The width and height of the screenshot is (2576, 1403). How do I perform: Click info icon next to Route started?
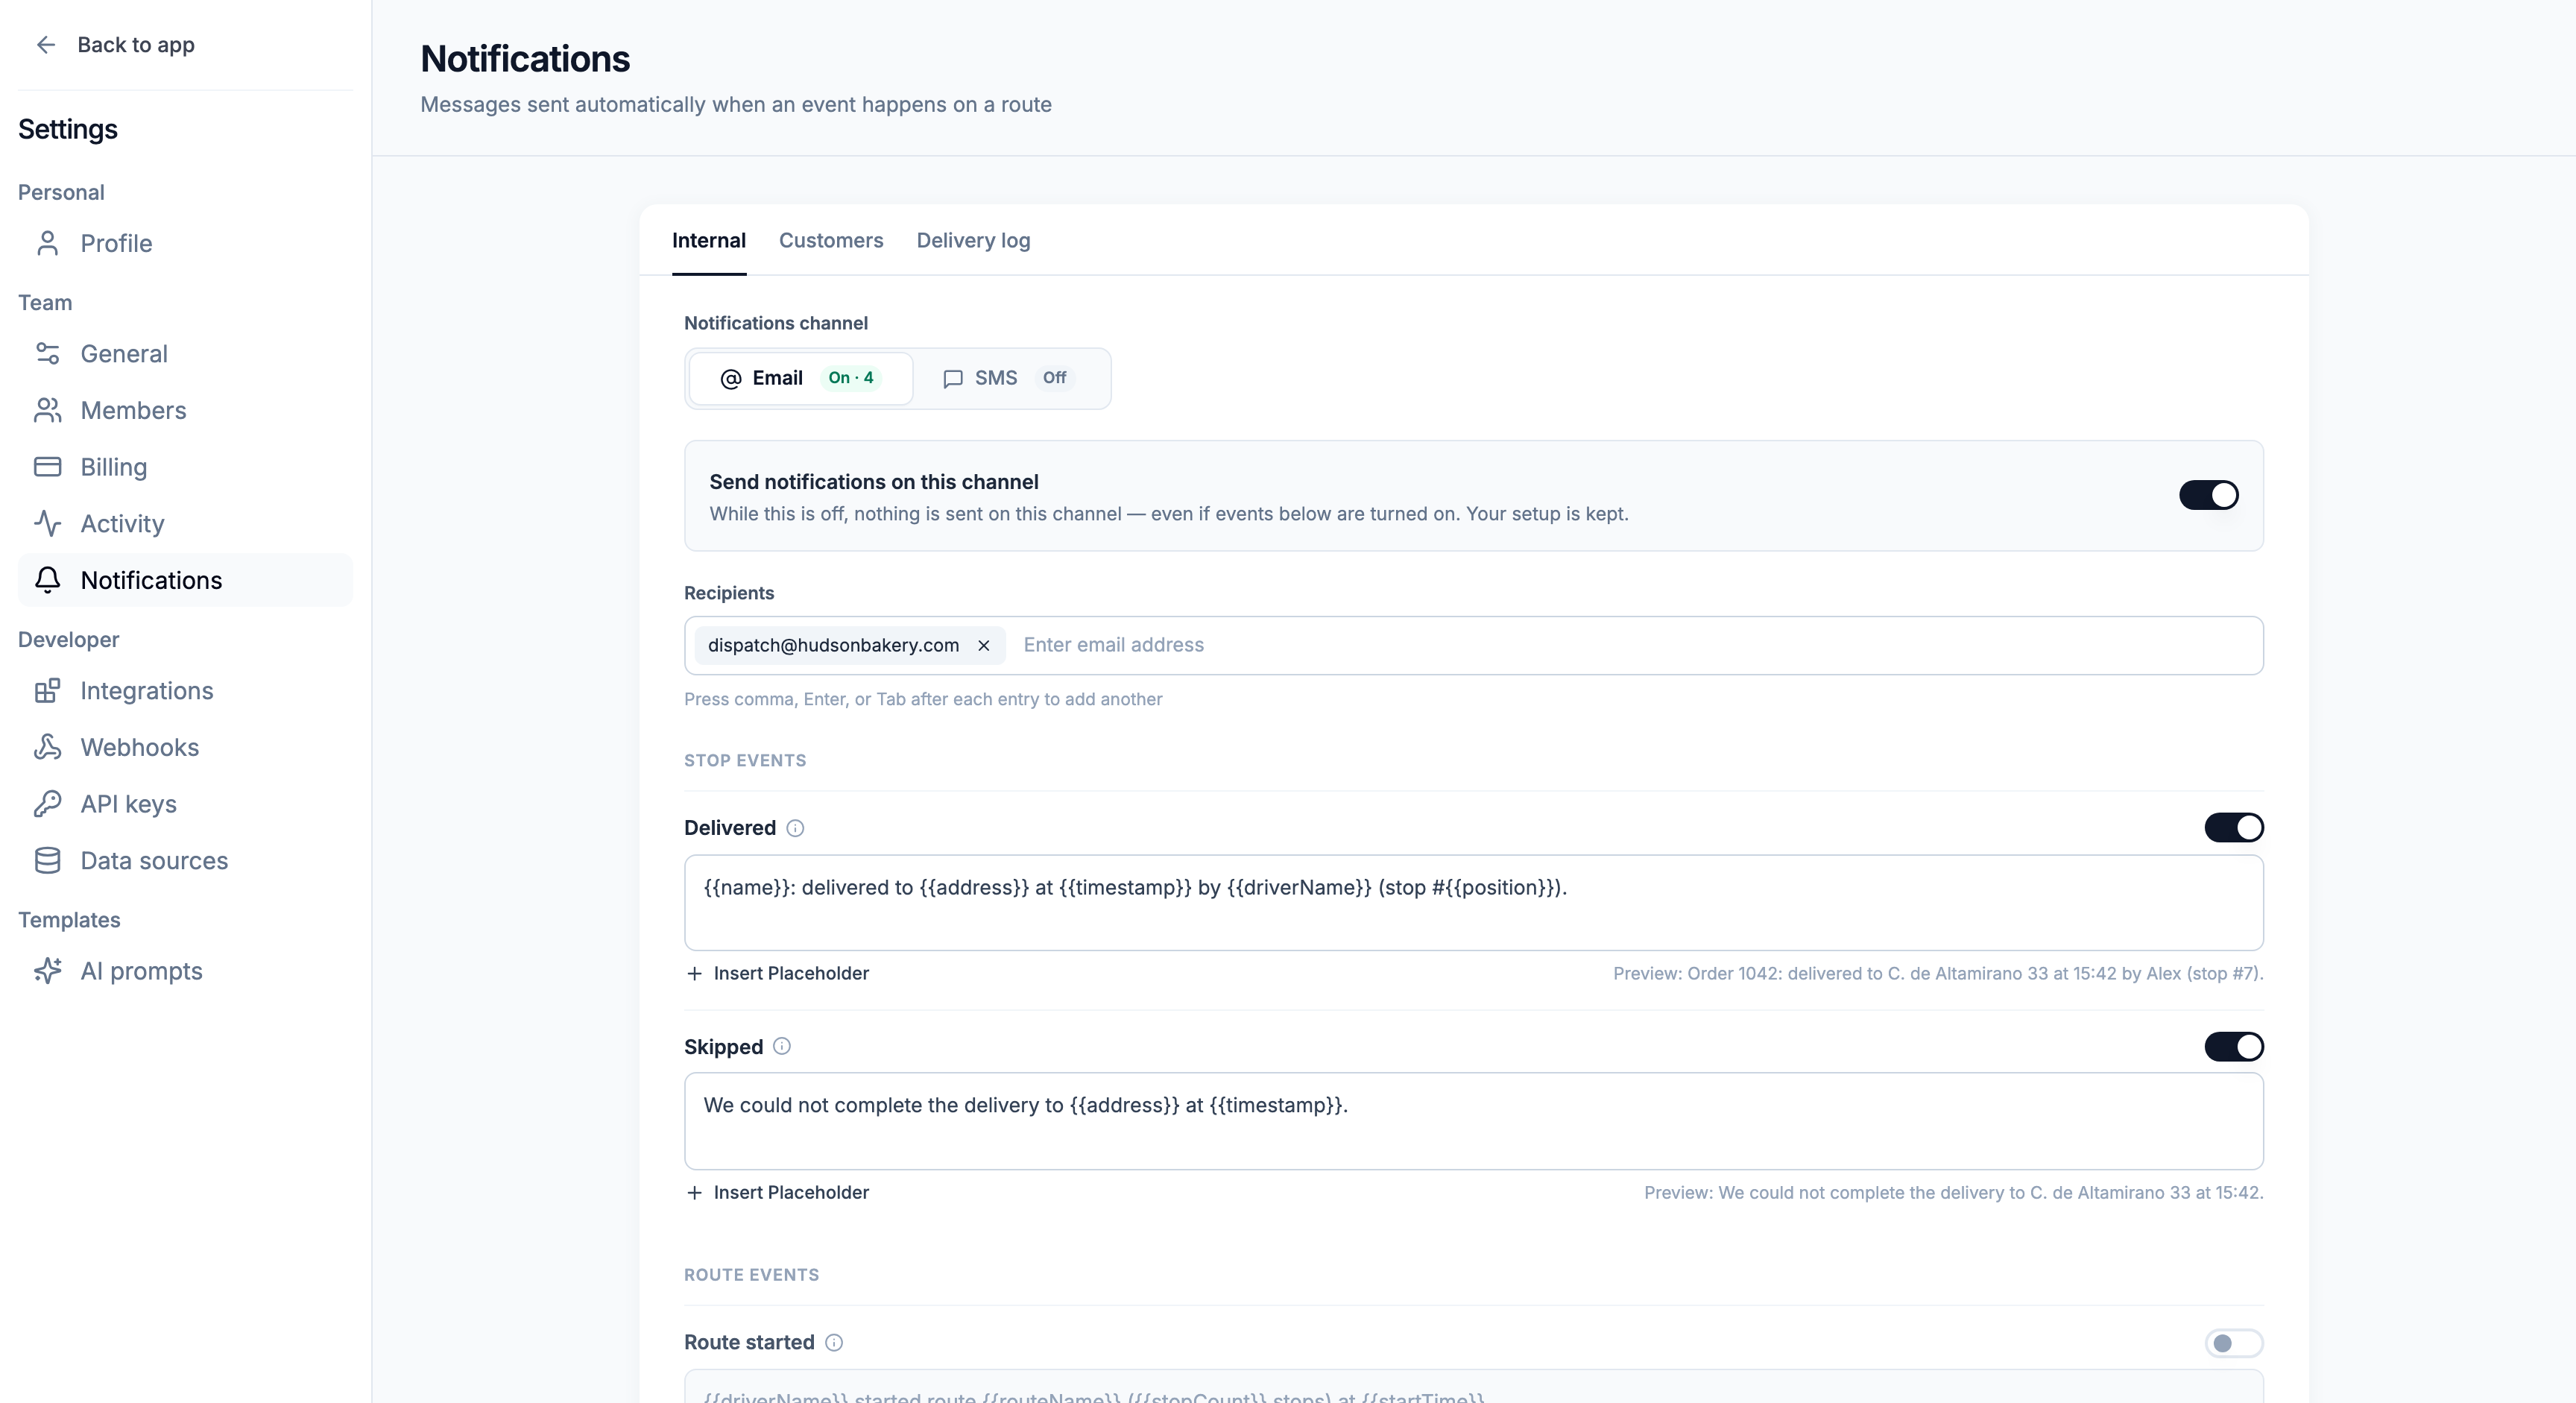coord(834,1342)
